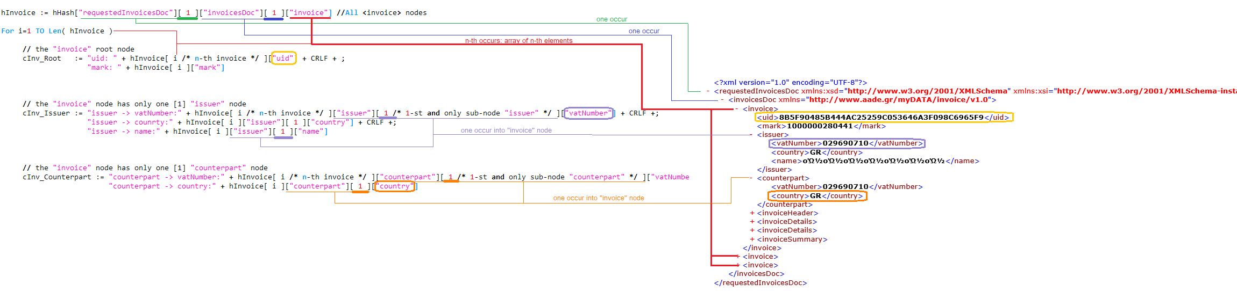
Task: Collapse the invoicesDoc XML node
Action: pyautogui.click(x=722, y=100)
